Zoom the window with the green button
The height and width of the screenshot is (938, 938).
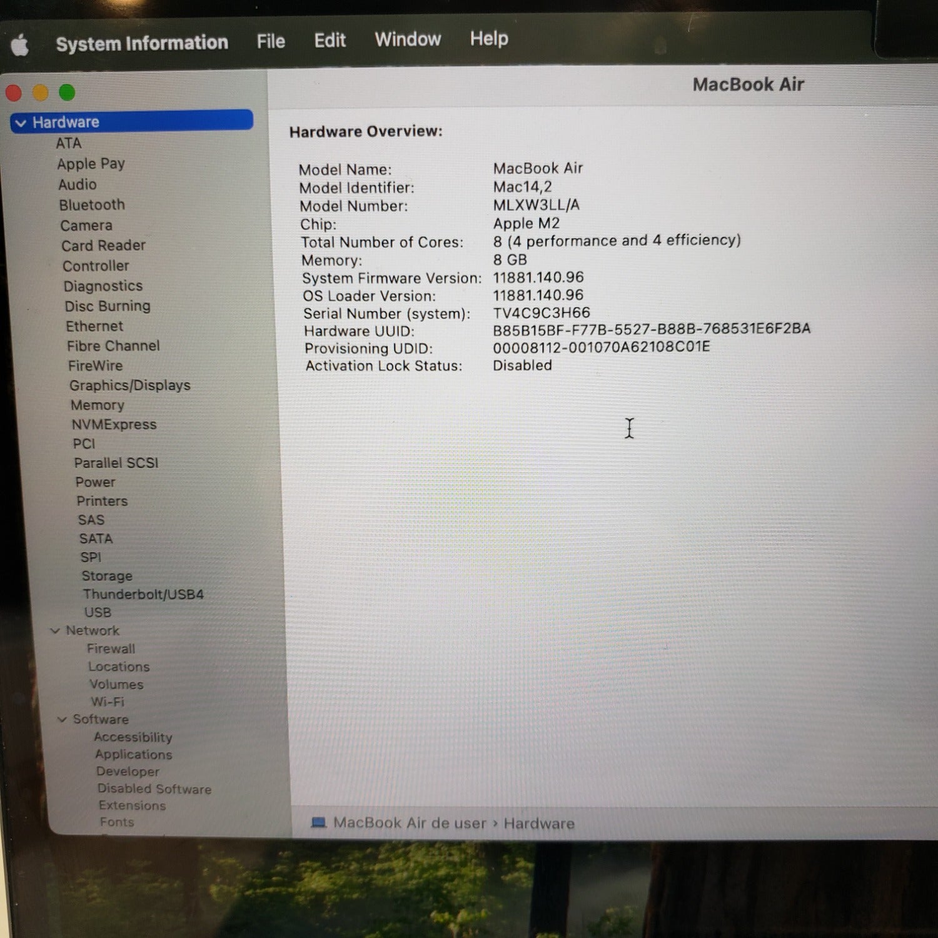(67, 93)
